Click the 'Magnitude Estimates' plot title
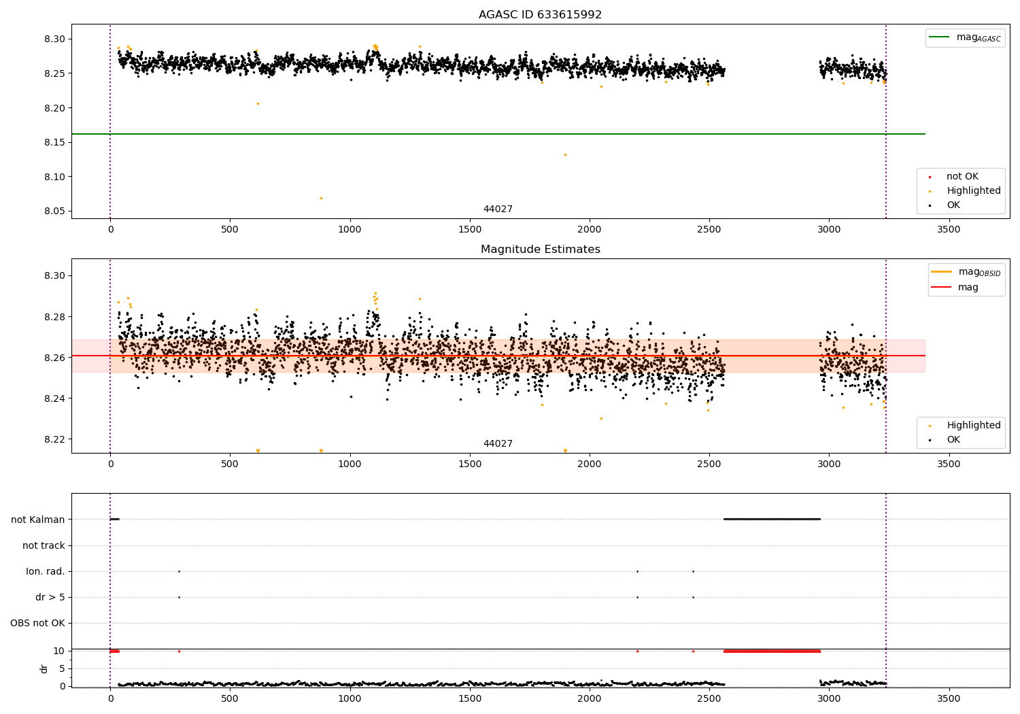 pyautogui.click(x=540, y=249)
